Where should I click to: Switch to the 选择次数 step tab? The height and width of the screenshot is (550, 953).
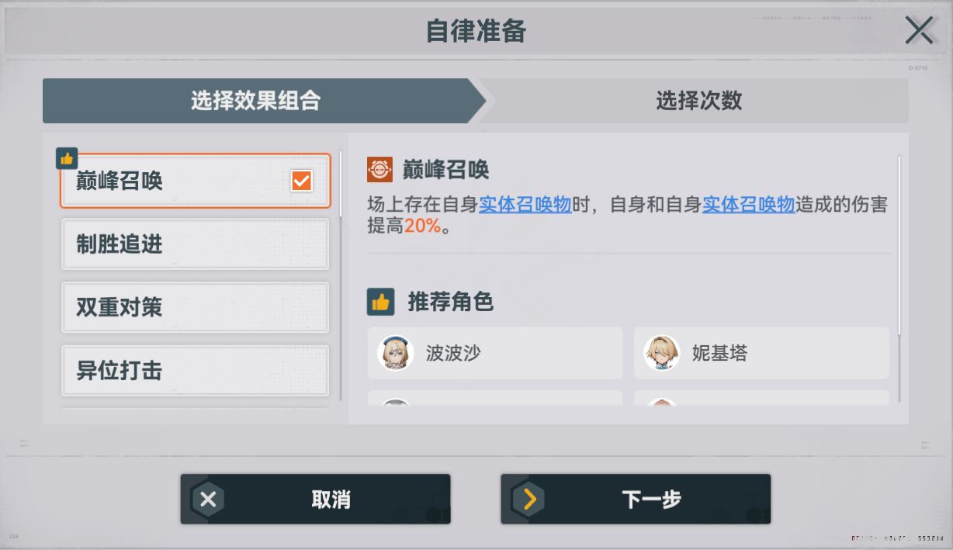(x=698, y=101)
